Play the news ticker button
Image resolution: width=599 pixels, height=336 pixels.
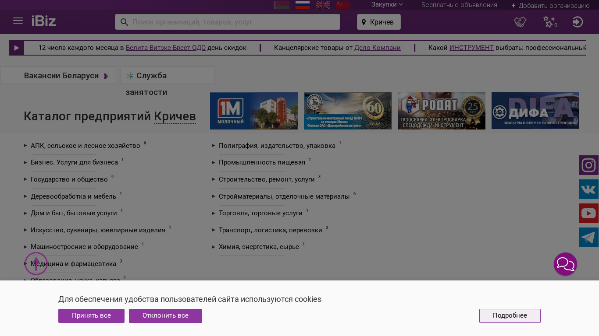(17, 48)
